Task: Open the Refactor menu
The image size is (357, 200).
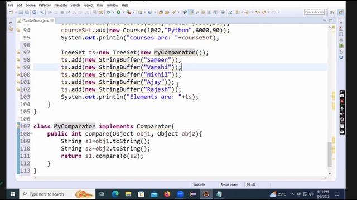Action: [x=45, y=5]
